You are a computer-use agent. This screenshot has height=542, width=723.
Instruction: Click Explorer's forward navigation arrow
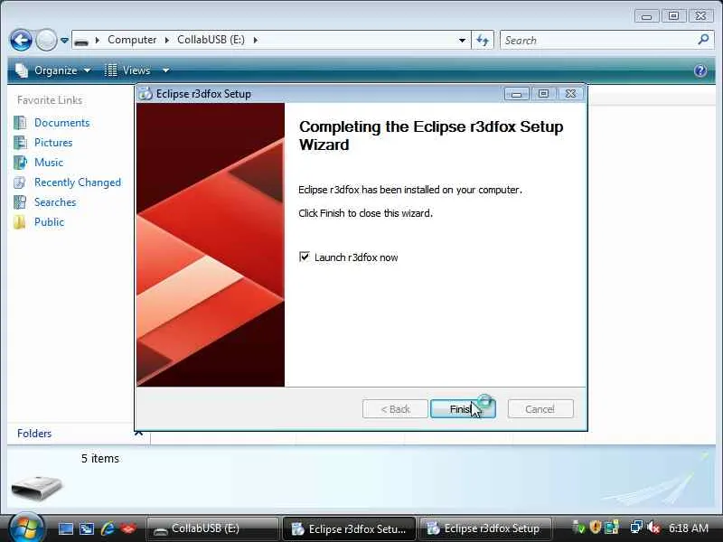(x=46, y=40)
